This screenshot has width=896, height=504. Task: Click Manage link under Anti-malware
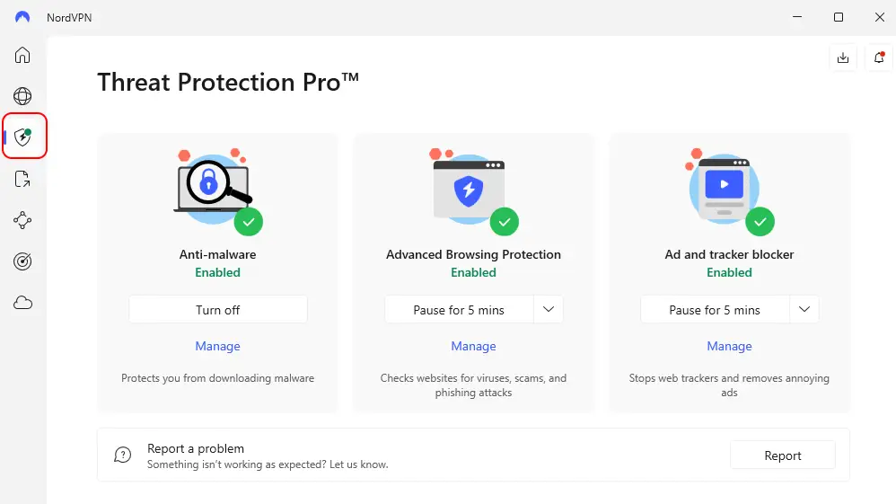click(218, 346)
